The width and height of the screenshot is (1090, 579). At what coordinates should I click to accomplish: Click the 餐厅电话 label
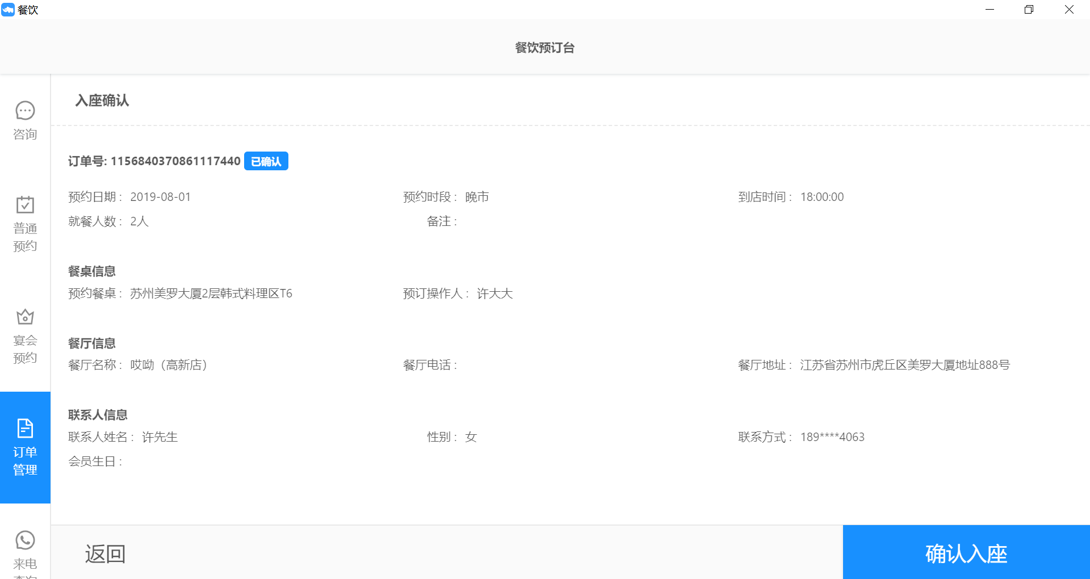tap(430, 365)
